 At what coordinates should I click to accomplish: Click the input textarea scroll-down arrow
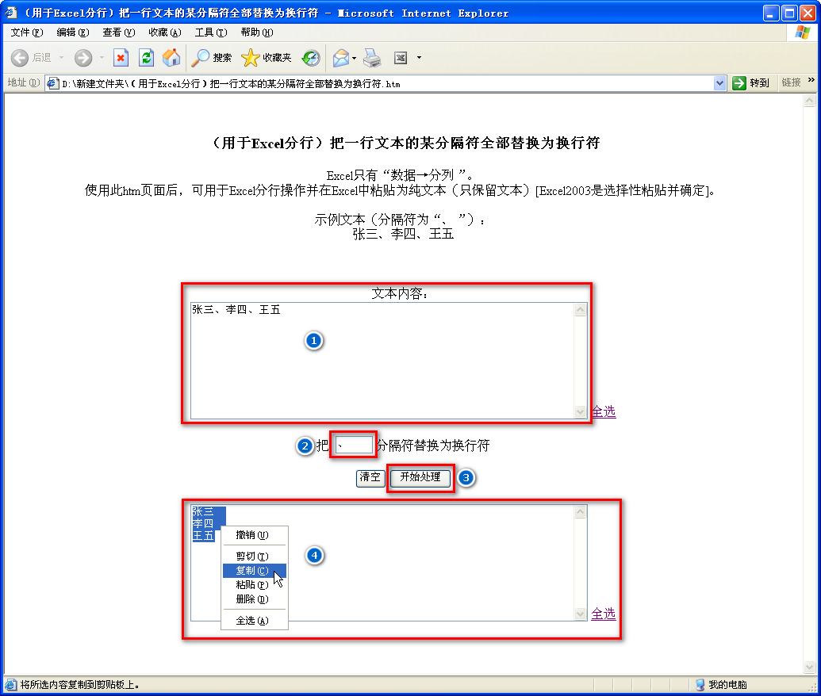coord(580,412)
